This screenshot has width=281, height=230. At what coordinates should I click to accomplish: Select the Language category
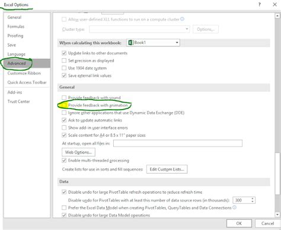point(17,54)
